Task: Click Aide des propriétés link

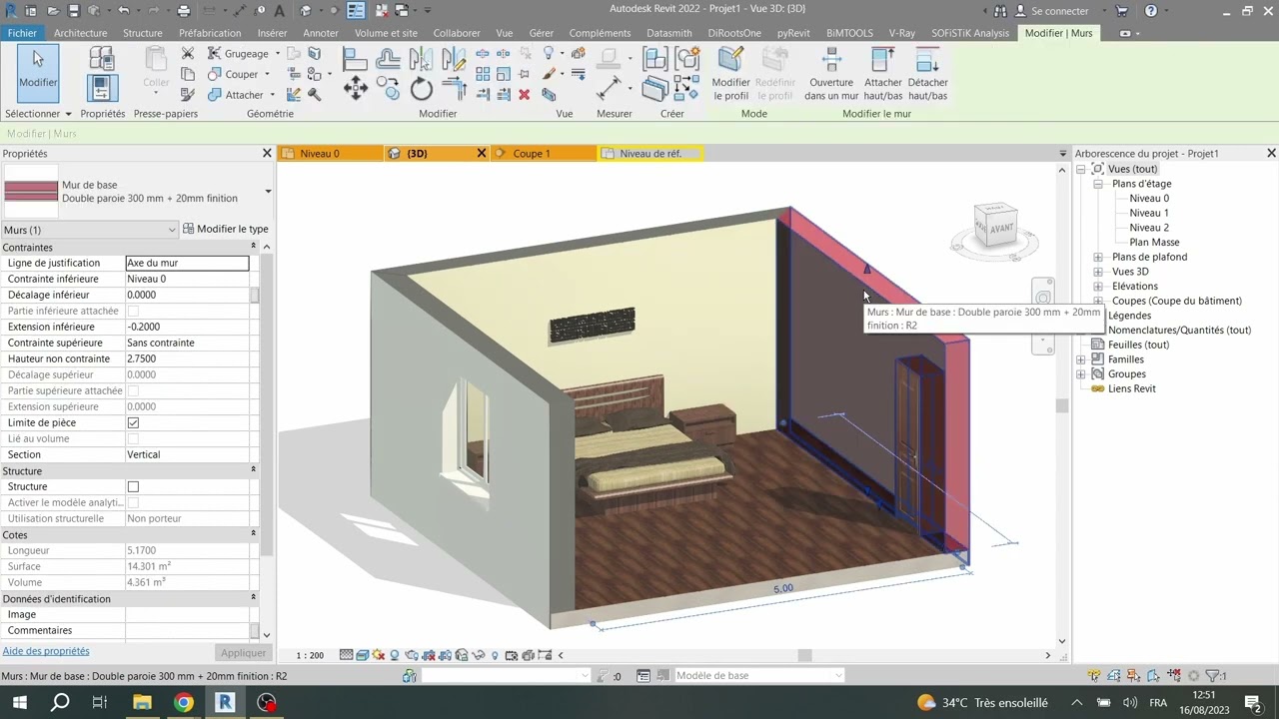Action: click(x=46, y=651)
